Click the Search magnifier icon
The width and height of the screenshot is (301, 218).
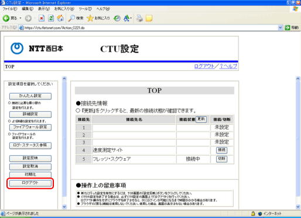[71, 18]
